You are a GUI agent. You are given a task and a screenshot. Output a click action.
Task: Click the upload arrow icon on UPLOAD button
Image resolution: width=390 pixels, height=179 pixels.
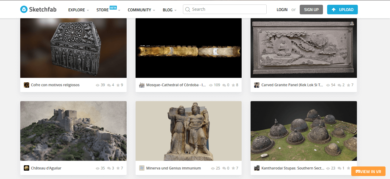334,10
